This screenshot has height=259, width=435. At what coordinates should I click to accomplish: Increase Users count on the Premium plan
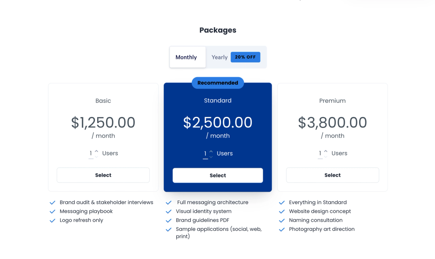325,151
